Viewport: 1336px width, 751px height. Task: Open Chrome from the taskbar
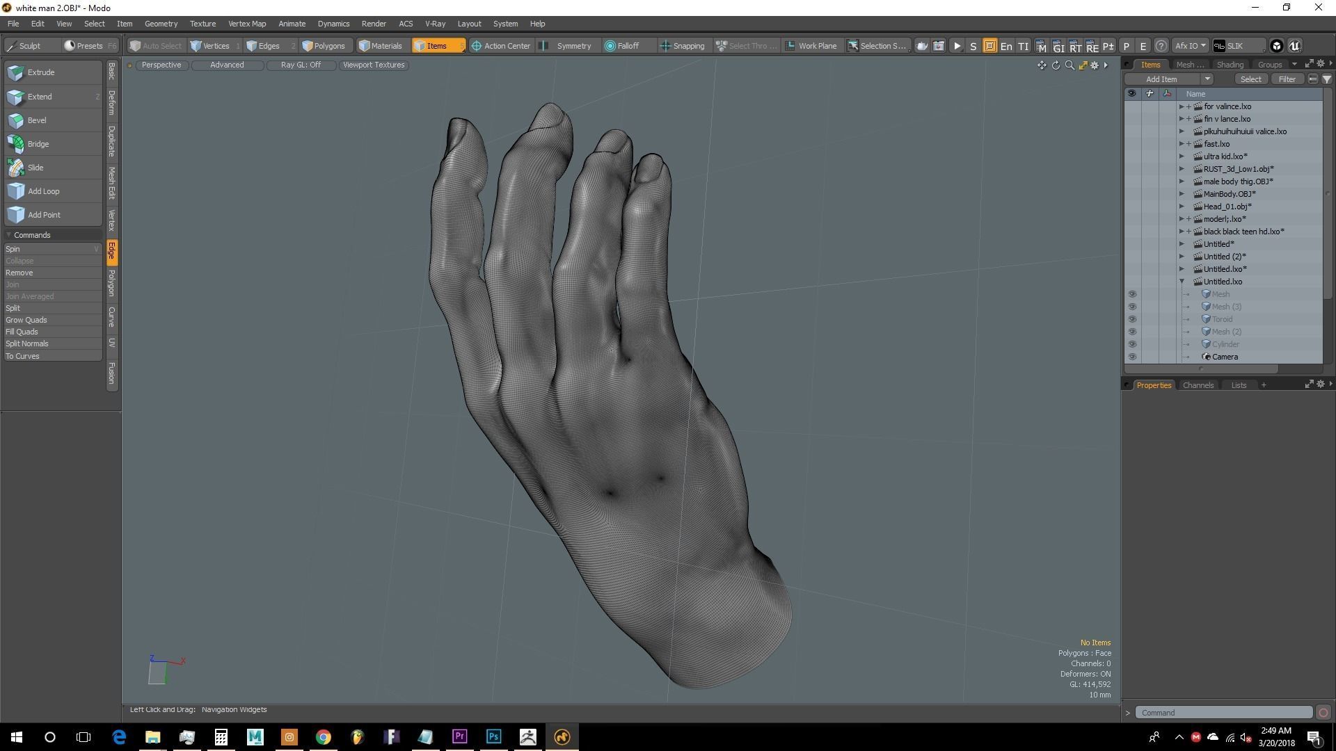pyautogui.click(x=323, y=737)
